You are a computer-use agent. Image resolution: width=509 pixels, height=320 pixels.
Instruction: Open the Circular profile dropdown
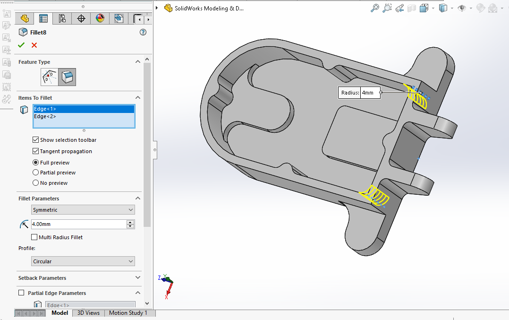83,261
